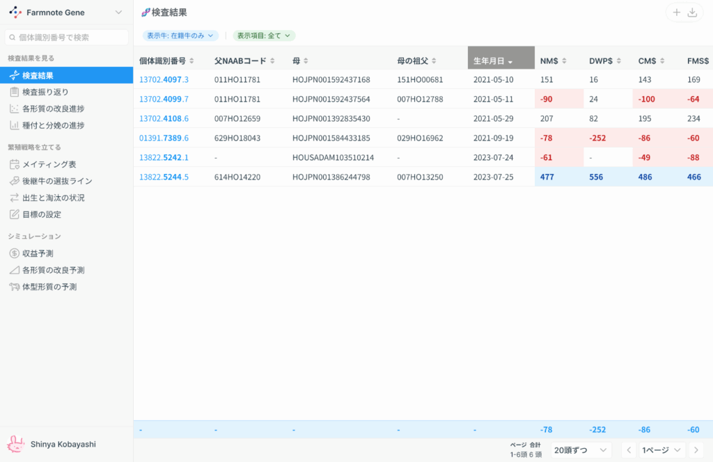
Task: Open cow ID 13702.4097.3 link
Action: [x=164, y=79]
